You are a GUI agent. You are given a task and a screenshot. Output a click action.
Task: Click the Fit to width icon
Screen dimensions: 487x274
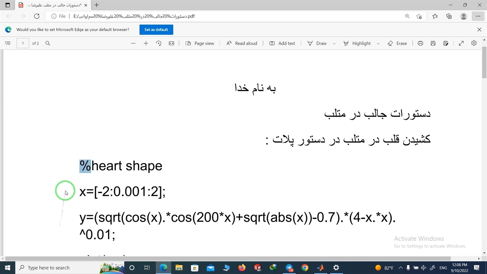coord(172,43)
